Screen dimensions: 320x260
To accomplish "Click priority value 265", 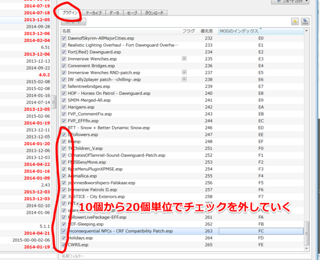I will click(x=209, y=245).
